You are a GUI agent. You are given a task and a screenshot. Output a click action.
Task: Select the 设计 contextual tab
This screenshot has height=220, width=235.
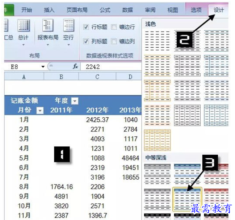click(x=219, y=10)
